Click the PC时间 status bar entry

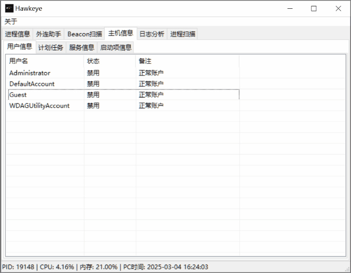(166, 267)
